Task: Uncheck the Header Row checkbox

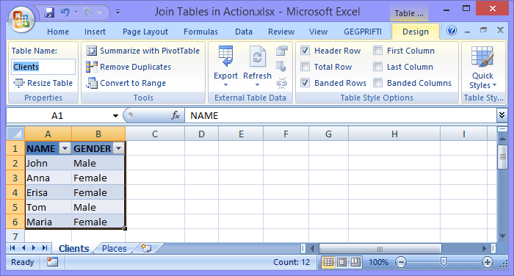Action: click(305, 51)
